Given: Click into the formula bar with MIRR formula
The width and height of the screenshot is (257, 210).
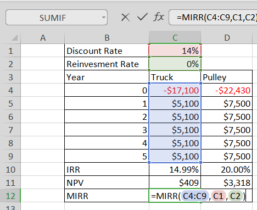Looking at the screenshot, I should point(213,18).
